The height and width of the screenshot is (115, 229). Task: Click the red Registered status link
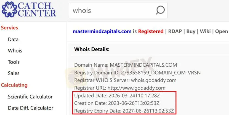[x=151, y=31]
